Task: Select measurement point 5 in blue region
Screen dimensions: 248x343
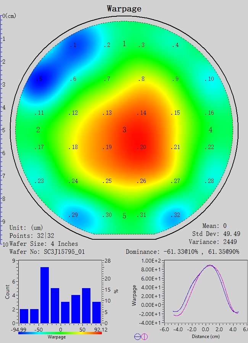Action: coord(39,79)
